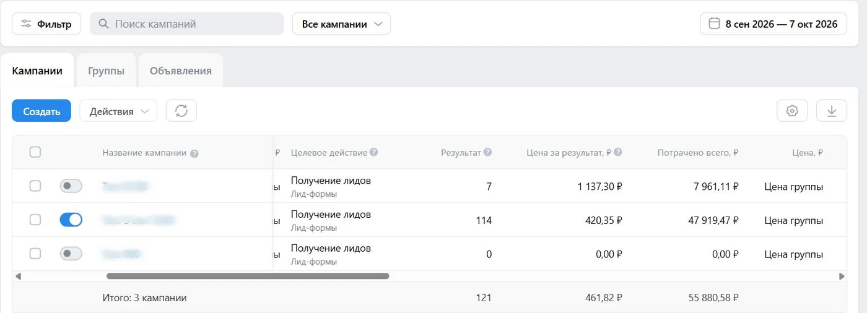Viewport: 867px width, 313px height.
Task: Tick the checkbox in the row with result 7
Action: (x=35, y=186)
